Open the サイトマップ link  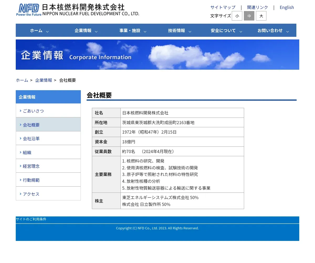tap(223, 7)
